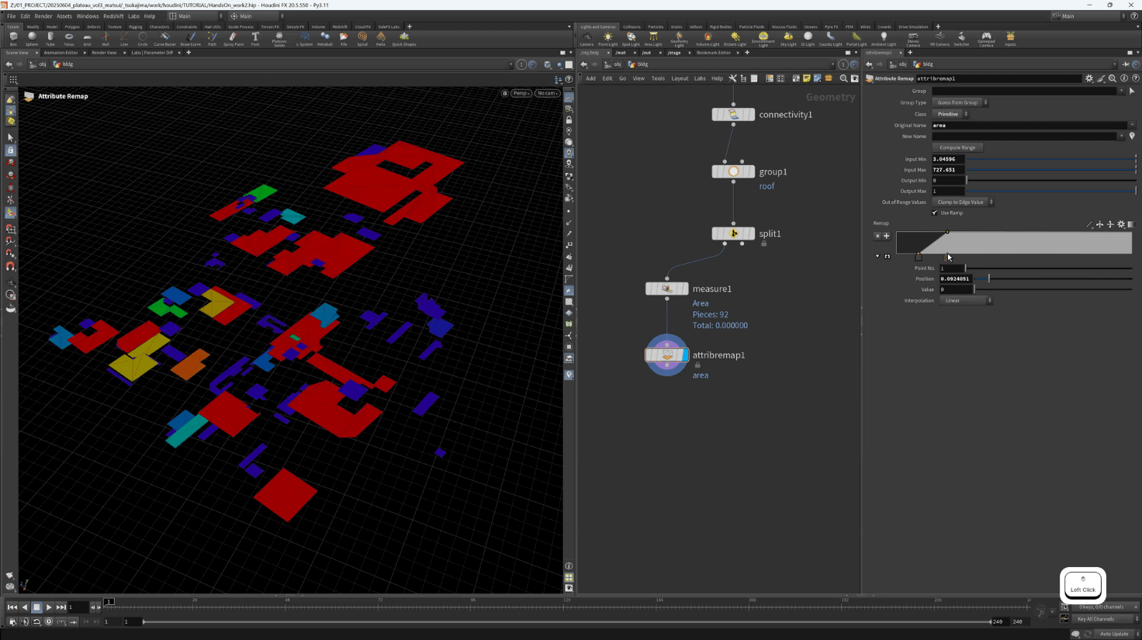This screenshot has width=1142, height=640.
Task: Select the split1 node in network
Action: click(x=733, y=234)
